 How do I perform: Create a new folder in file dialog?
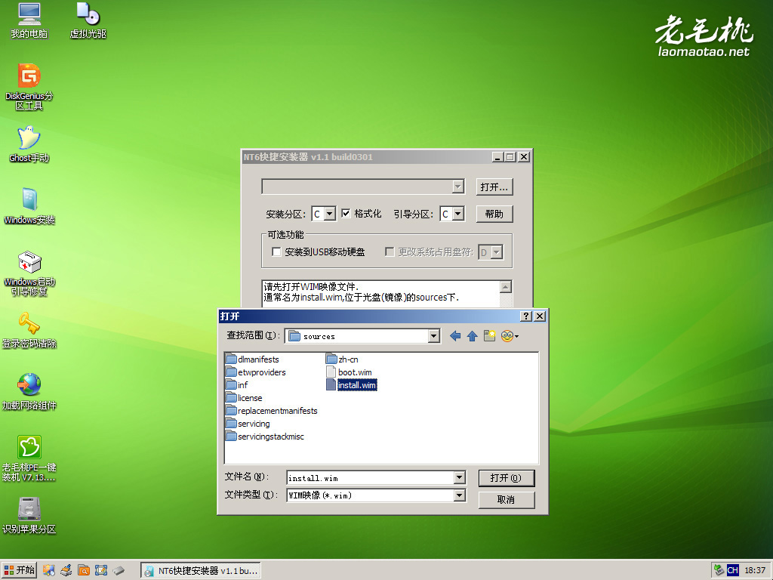pyautogui.click(x=489, y=336)
